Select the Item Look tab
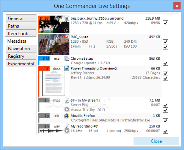Viewport: 184px width, 150px height. coord(21,34)
